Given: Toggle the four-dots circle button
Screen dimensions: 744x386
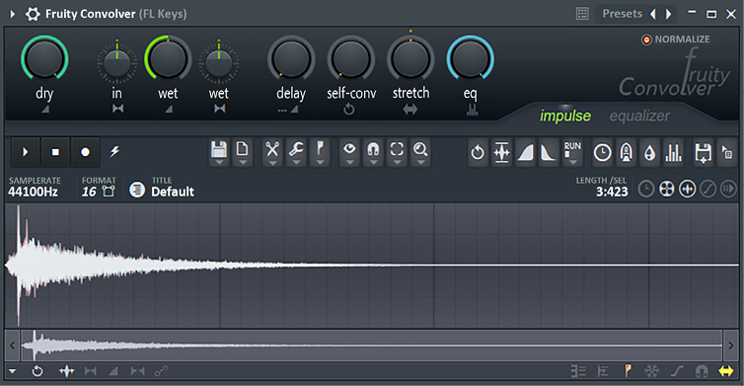Looking at the screenshot, I should [667, 189].
